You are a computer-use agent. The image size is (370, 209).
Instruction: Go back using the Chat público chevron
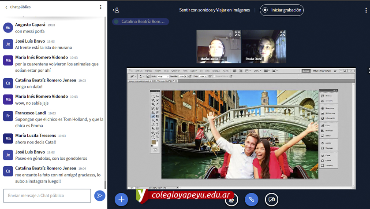pyautogui.click(x=6, y=7)
